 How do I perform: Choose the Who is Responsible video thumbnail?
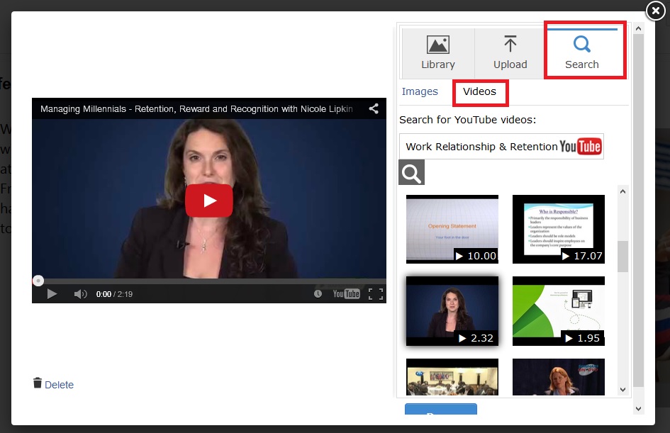[x=559, y=229]
